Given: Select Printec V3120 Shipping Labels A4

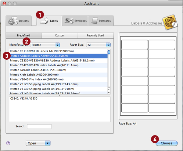Looking at the screenshot, I should [x=58, y=84].
